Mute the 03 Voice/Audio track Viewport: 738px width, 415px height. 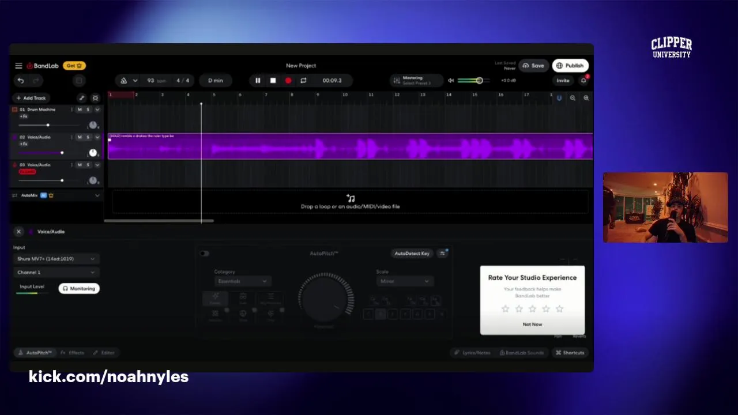click(80, 165)
